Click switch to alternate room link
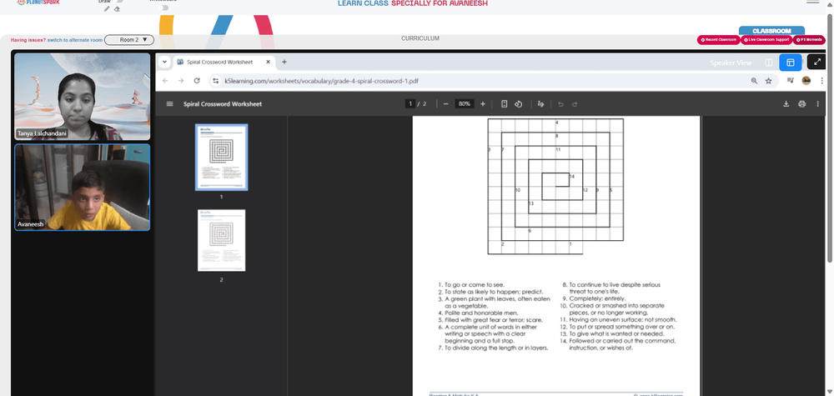Image resolution: width=834 pixels, height=396 pixels. [x=75, y=40]
